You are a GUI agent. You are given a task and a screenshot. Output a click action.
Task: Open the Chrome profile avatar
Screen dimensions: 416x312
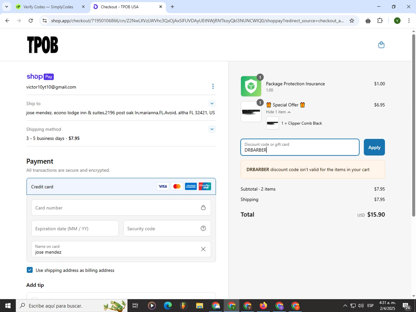[x=397, y=21]
